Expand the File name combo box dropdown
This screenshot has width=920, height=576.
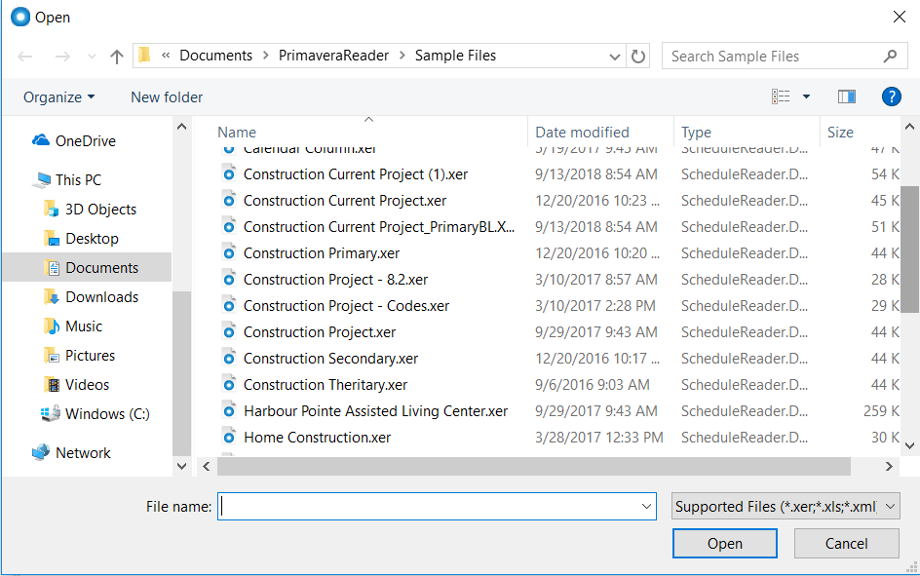pyautogui.click(x=646, y=506)
